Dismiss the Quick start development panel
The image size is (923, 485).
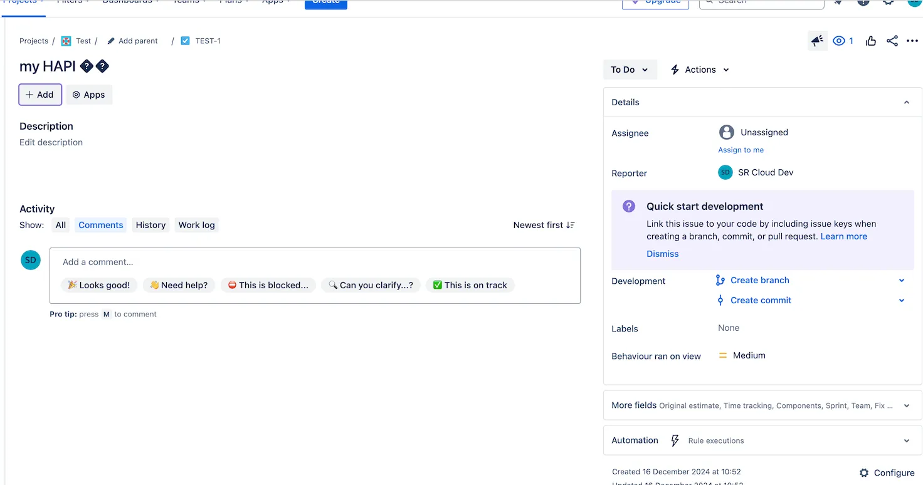[662, 254]
